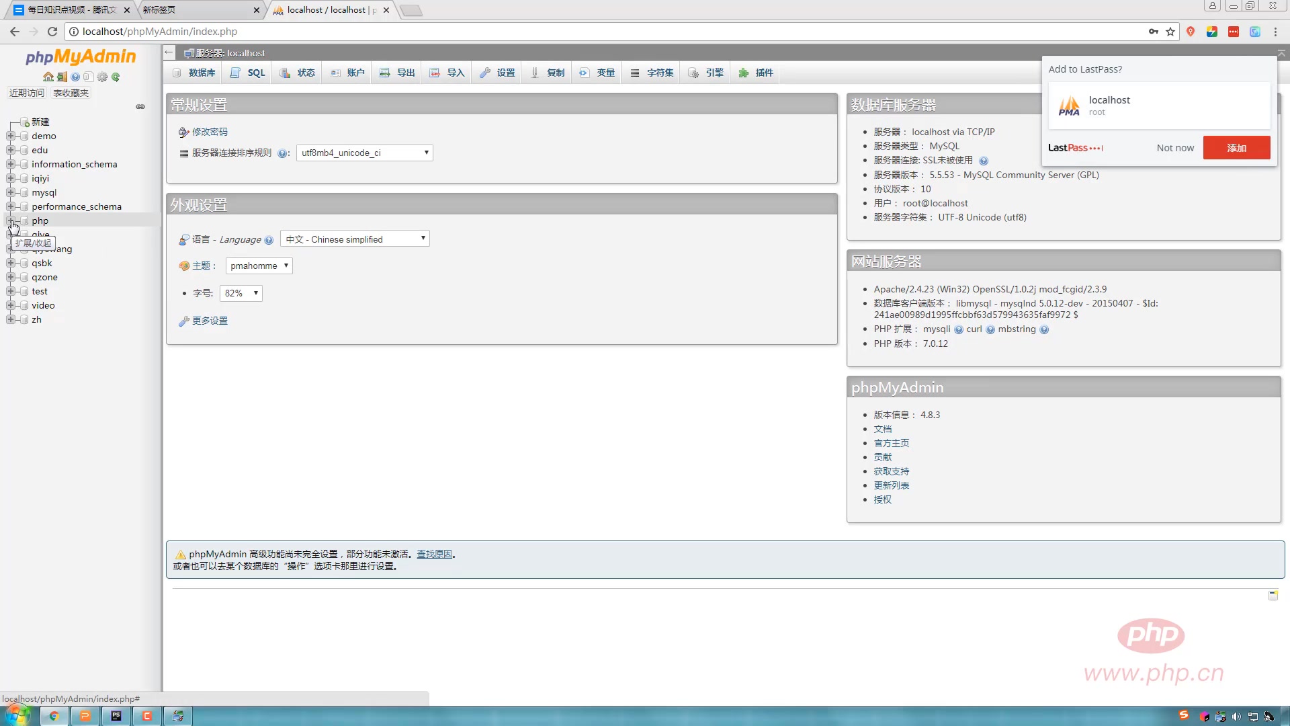Image resolution: width=1290 pixels, height=726 pixels.
Task: Click the help icon next to mysqli
Action: click(959, 329)
